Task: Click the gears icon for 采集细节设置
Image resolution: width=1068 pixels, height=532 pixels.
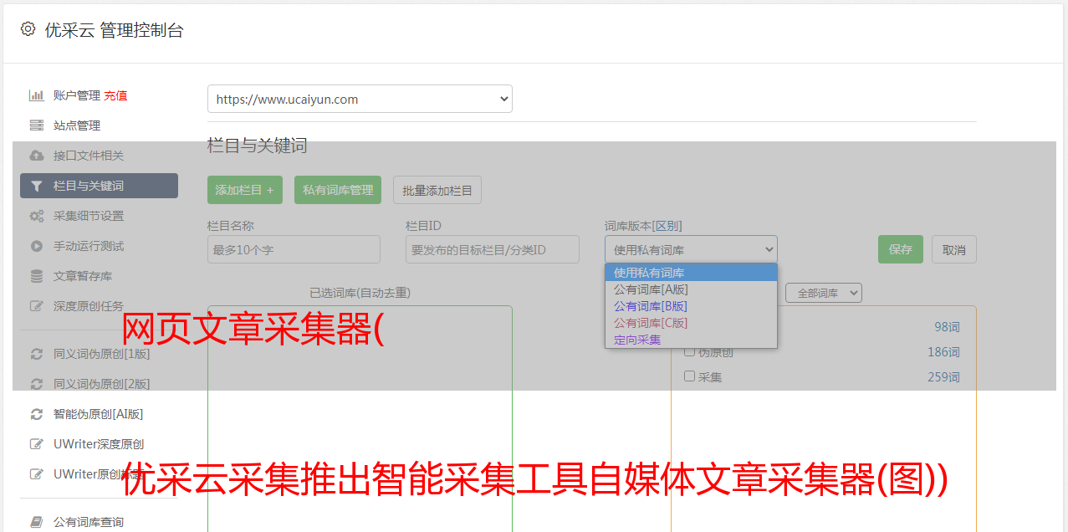Action: coord(36,216)
